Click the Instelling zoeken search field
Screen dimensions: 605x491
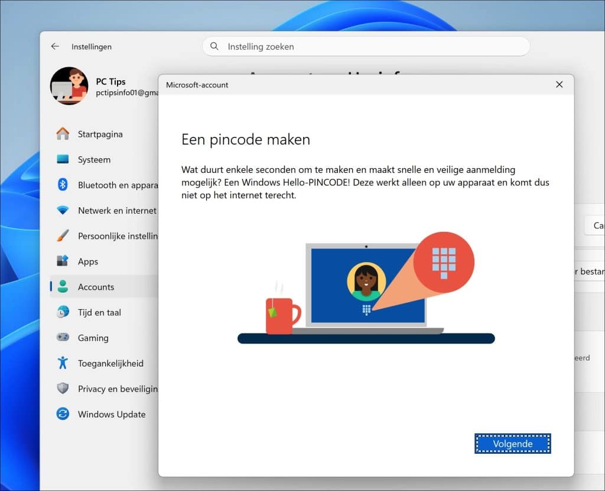[366, 46]
